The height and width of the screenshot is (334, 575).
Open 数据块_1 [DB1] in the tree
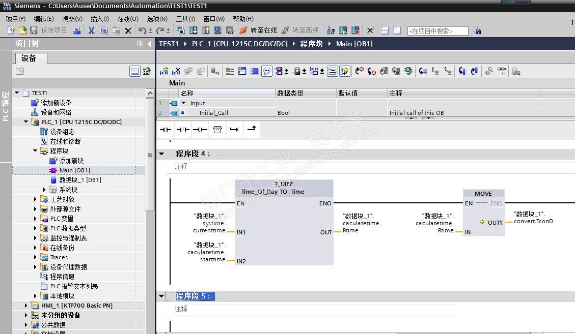click(x=80, y=180)
